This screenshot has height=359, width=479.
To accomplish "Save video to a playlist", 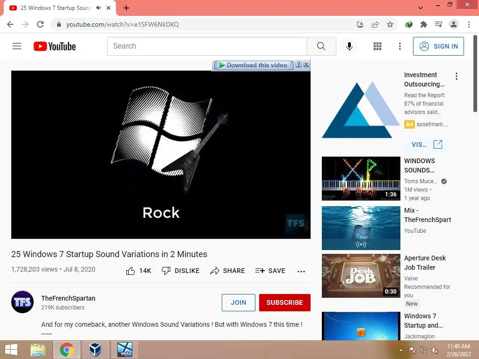I will (270, 271).
